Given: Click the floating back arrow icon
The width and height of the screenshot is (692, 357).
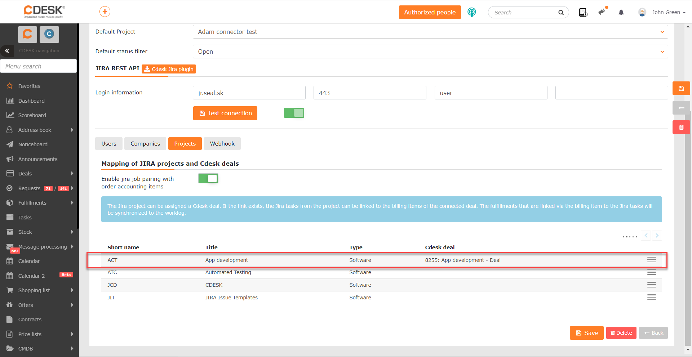Looking at the screenshot, I should pyautogui.click(x=681, y=108).
